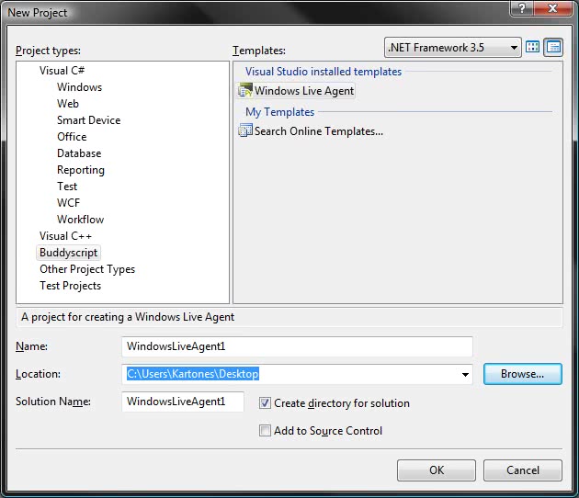Select Reporting project type

point(81,170)
